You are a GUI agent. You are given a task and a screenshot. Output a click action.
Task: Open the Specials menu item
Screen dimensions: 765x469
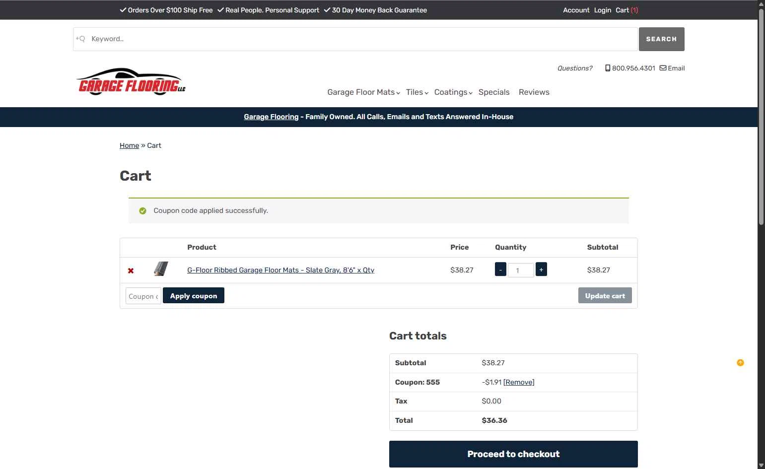tap(494, 92)
